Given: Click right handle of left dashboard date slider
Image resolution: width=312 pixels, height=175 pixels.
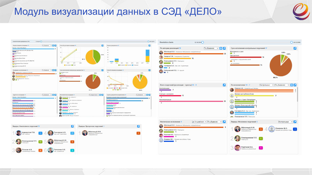Looking at the screenshot, I should [x=148, y=42].
